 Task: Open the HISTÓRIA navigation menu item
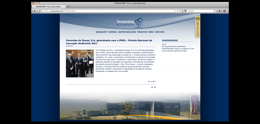pyautogui.click(x=112, y=32)
